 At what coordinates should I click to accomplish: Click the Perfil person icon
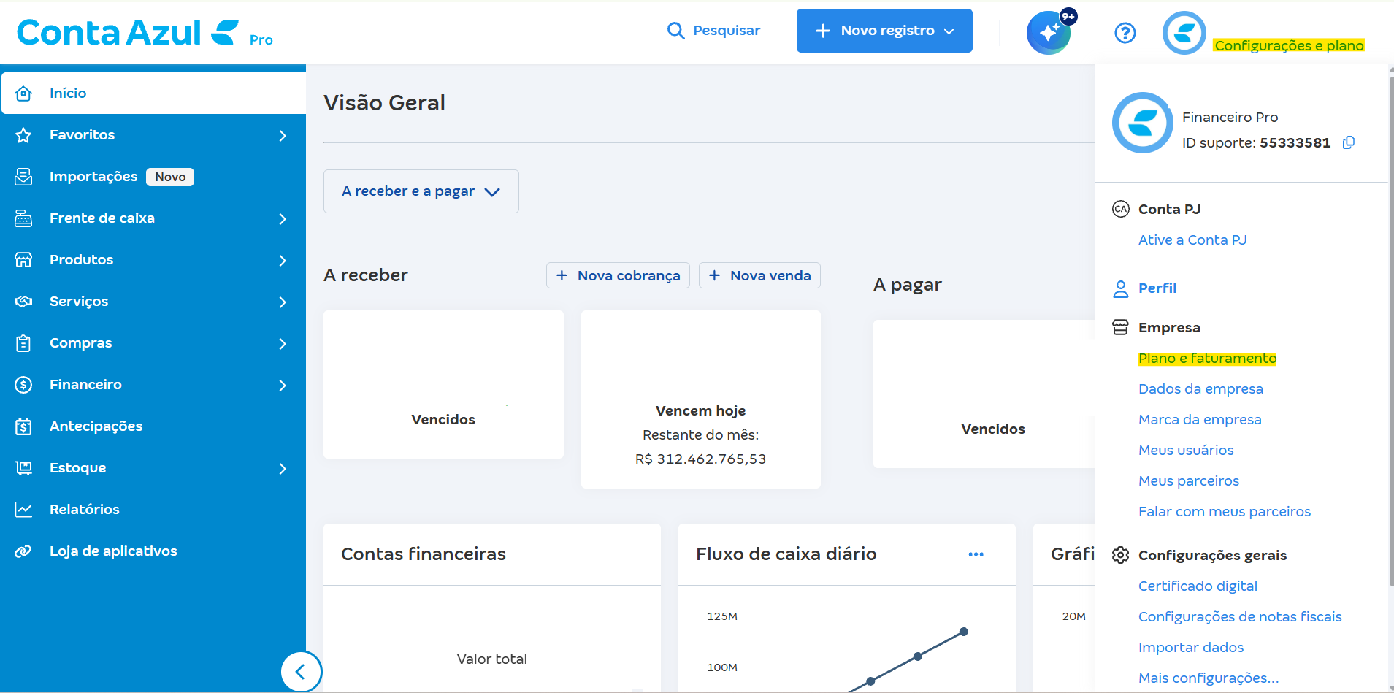click(x=1120, y=289)
